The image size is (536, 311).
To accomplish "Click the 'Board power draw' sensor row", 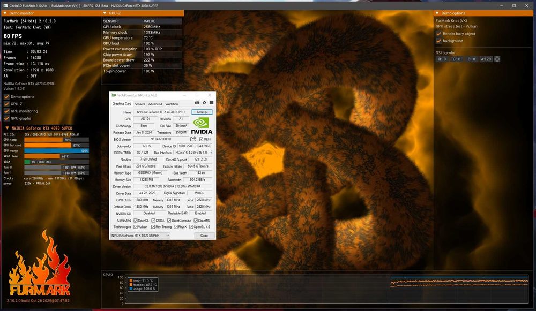I will (142, 60).
